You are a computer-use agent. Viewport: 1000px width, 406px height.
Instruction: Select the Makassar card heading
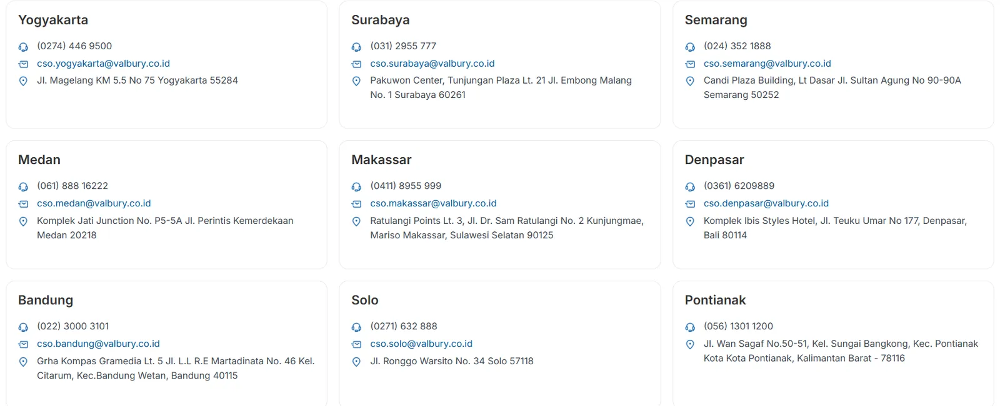point(381,160)
